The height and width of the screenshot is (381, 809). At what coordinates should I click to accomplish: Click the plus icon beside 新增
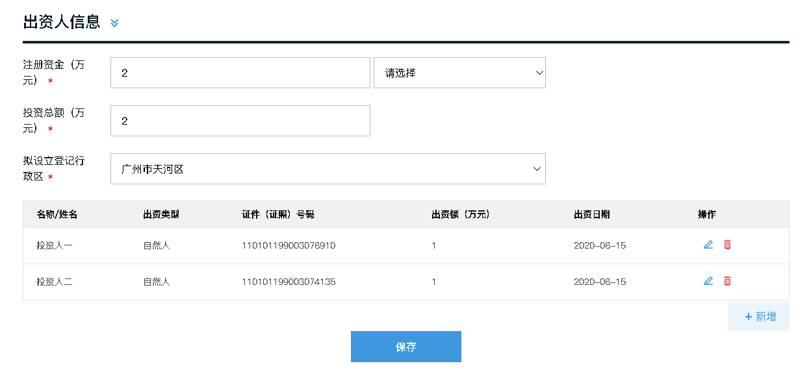(748, 316)
